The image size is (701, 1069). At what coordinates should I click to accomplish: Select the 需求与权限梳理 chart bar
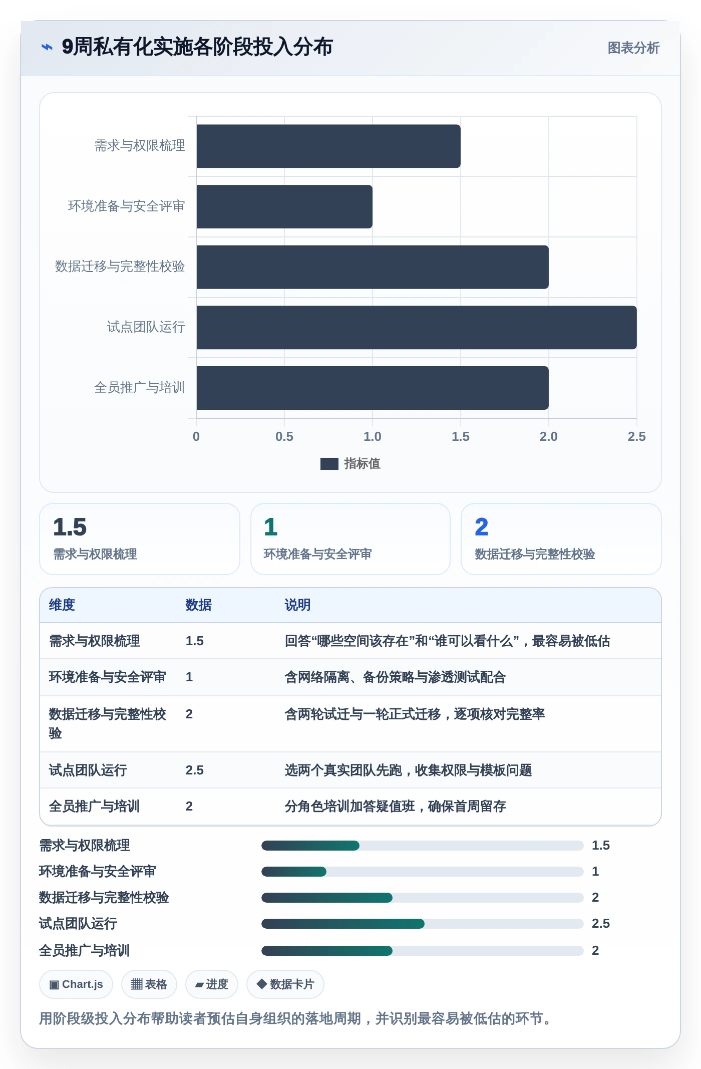pos(328,146)
